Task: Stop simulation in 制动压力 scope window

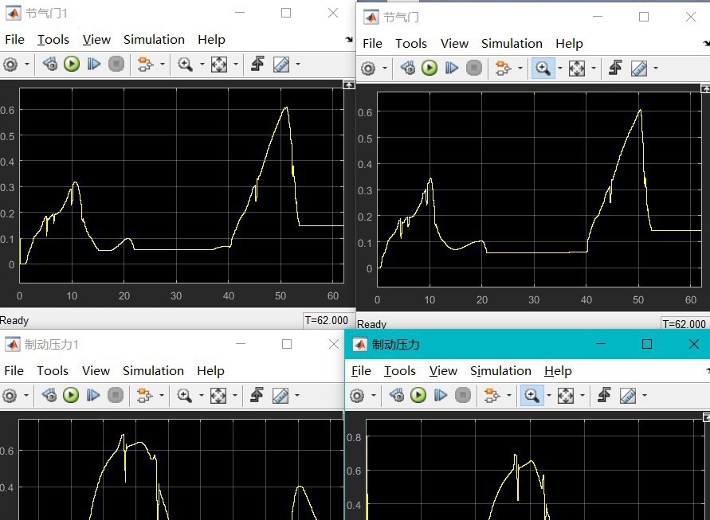Action: point(463,395)
